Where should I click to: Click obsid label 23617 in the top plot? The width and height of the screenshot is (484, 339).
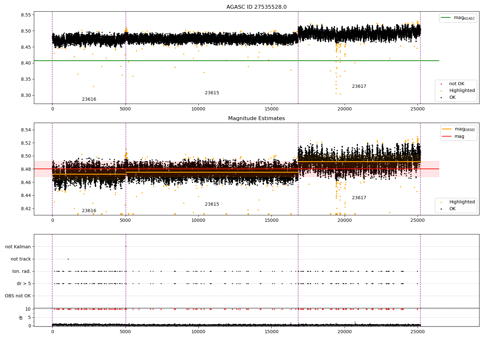tap(359, 87)
